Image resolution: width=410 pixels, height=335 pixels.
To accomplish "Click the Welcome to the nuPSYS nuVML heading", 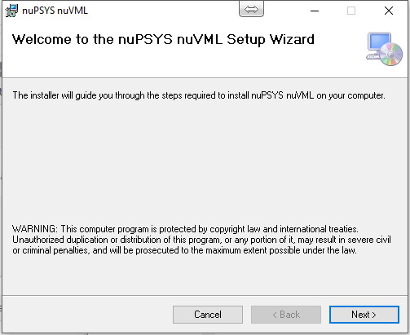I will [163, 40].
